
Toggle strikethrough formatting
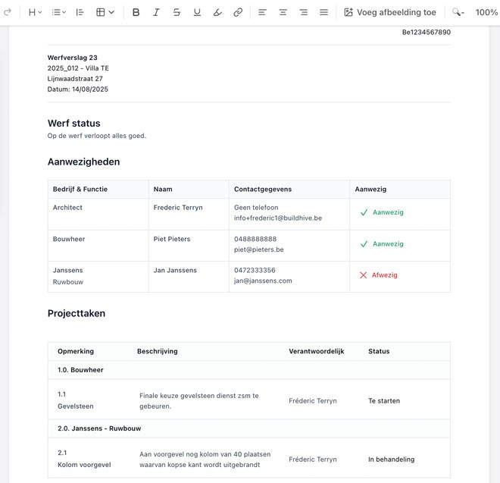[x=177, y=12]
